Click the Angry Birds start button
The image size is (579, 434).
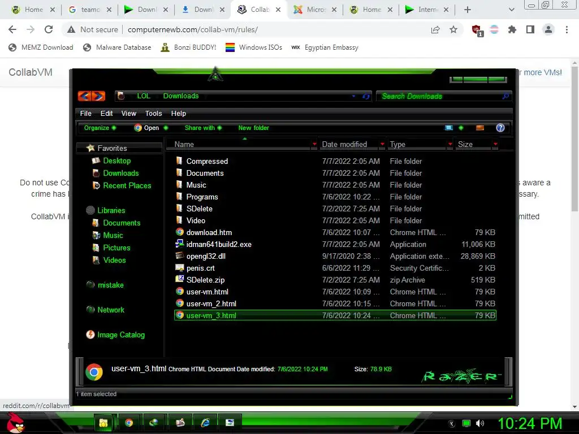[x=15, y=423]
